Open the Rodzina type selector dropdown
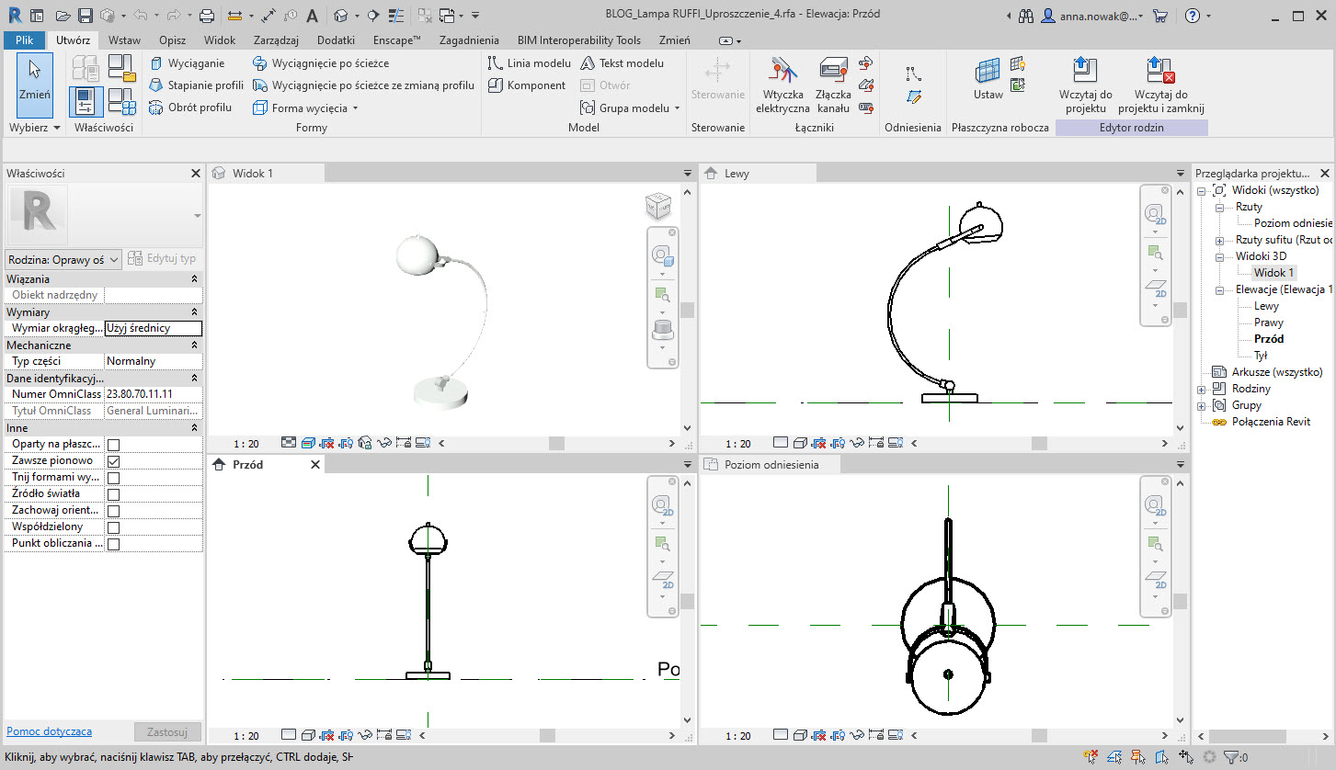The height and width of the screenshot is (770, 1336). click(x=63, y=260)
